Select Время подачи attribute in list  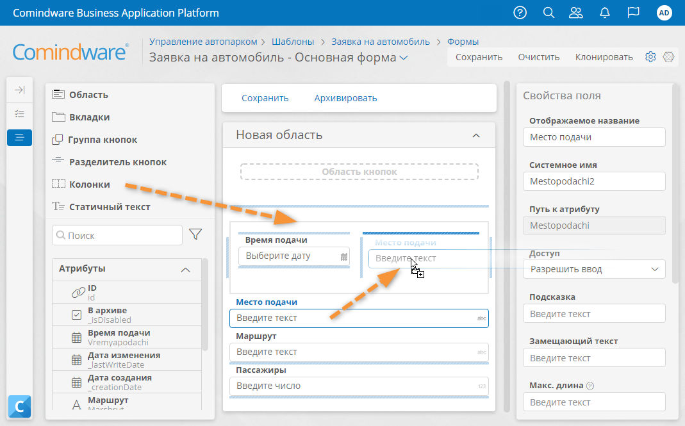tap(127, 338)
